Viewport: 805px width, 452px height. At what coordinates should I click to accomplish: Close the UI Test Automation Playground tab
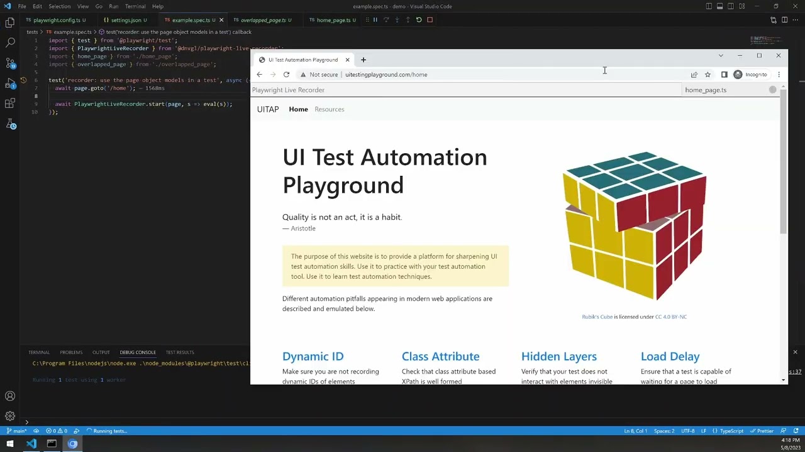click(347, 60)
